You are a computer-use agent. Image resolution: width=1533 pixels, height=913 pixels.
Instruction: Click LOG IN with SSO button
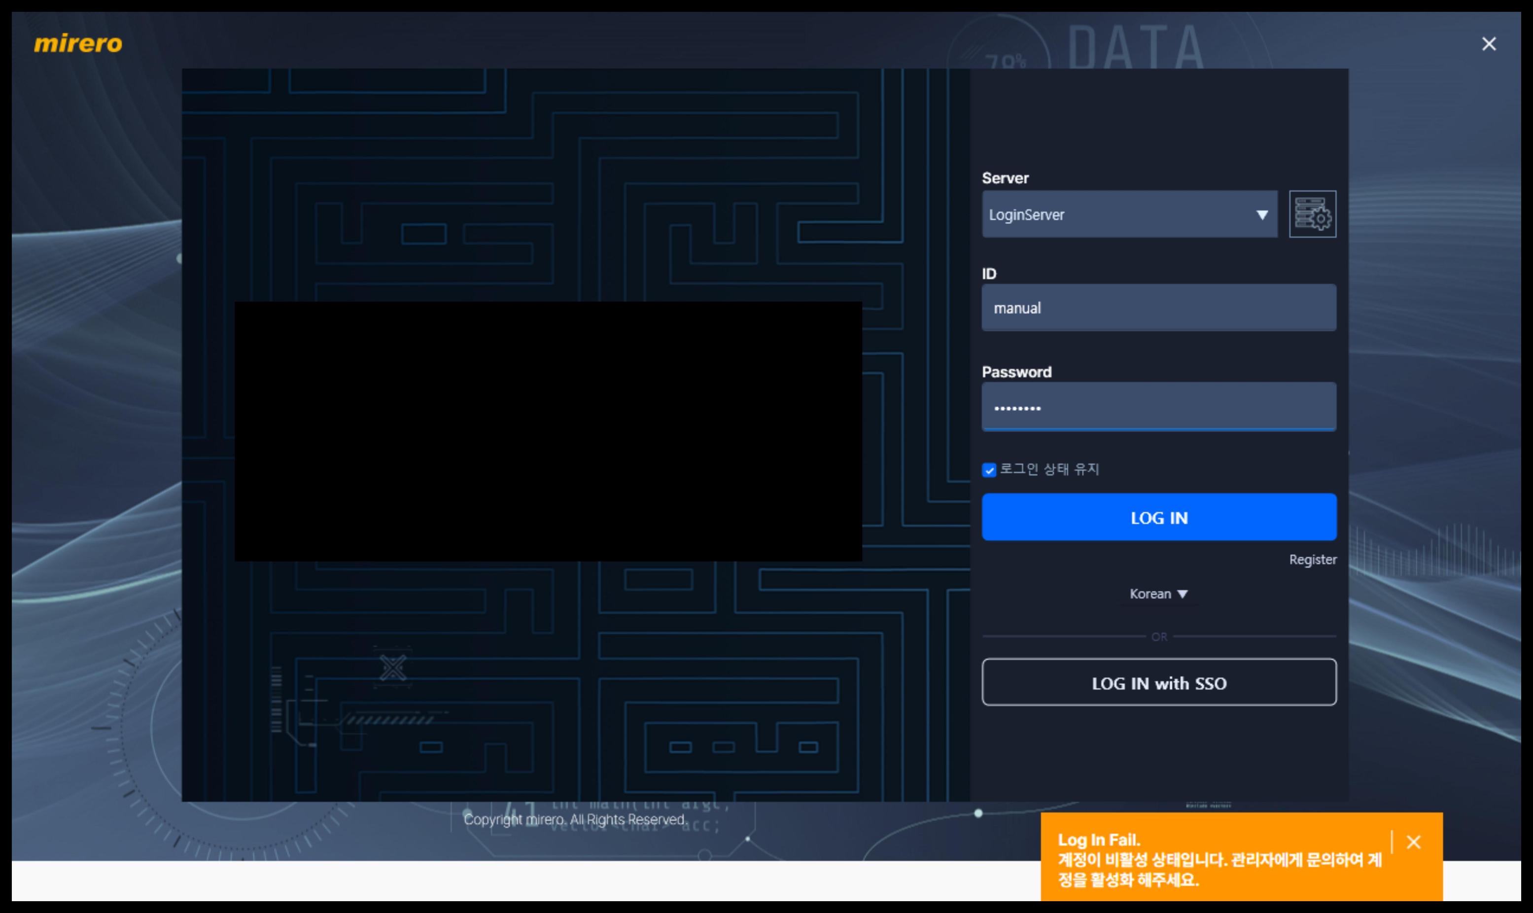coord(1158,683)
